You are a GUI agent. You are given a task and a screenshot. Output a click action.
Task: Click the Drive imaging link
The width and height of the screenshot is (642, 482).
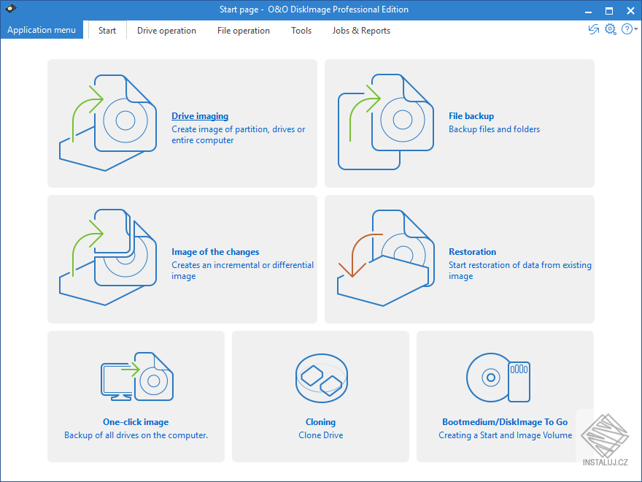tap(200, 115)
